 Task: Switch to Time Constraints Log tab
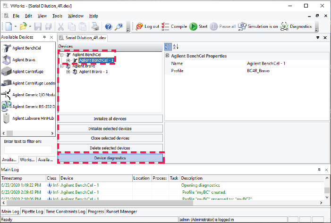tap(66, 212)
